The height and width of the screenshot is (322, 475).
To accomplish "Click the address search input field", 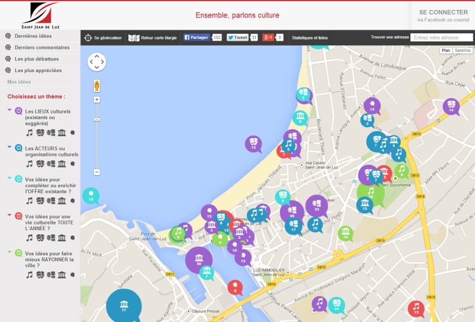I will [441, 37].
